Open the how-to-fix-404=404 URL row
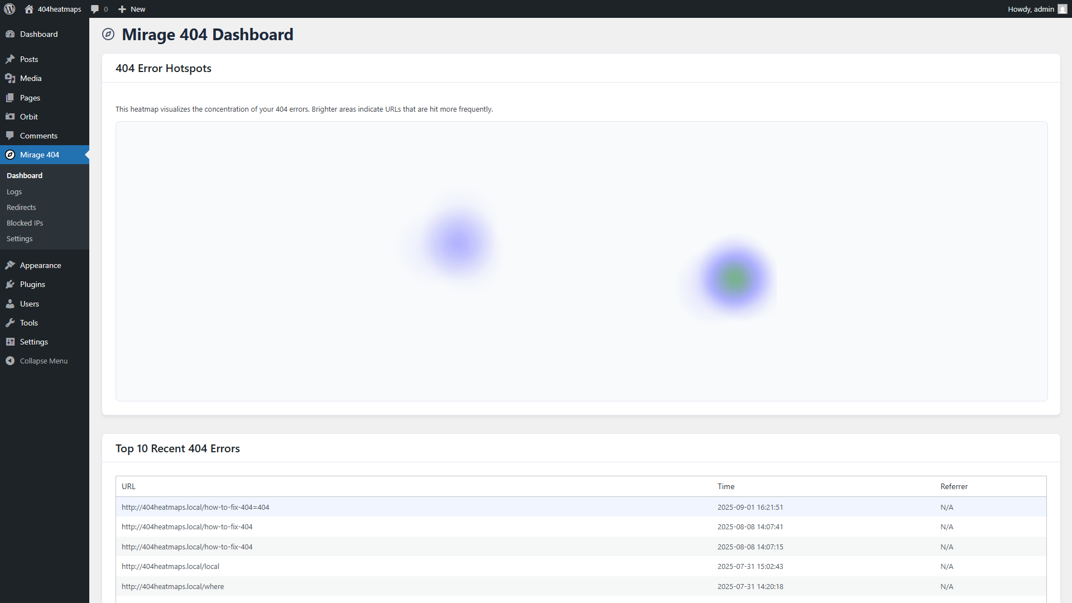1072x603 pixels. 195,507
